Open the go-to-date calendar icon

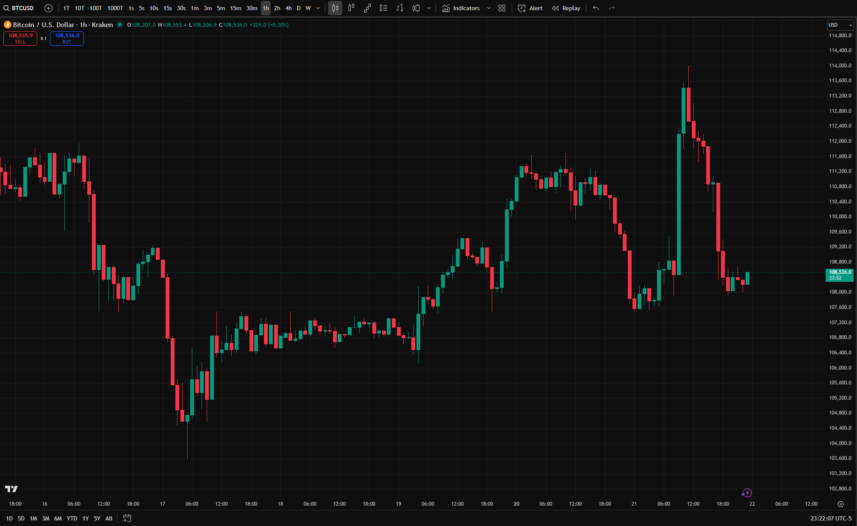click(127, 518)
